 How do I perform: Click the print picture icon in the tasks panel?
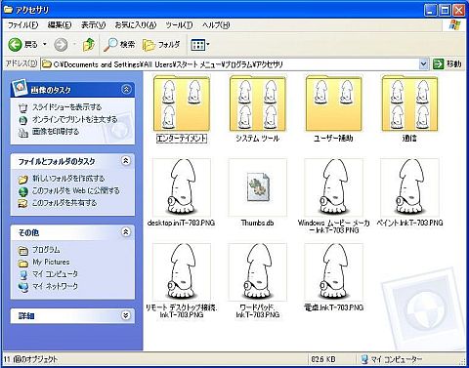pos(22,133)
